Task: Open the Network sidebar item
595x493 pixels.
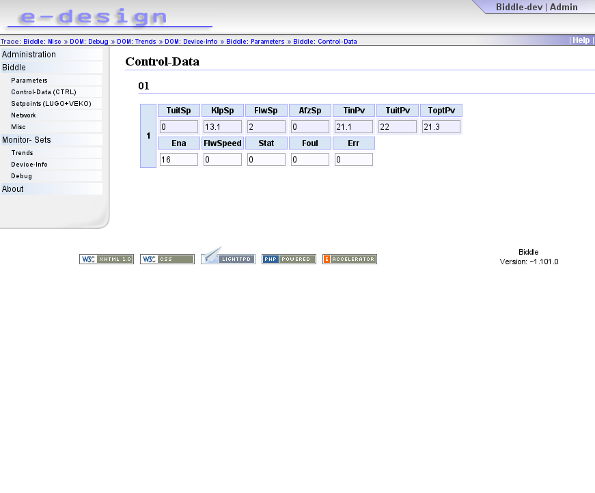Action: (x=23, y=115)
